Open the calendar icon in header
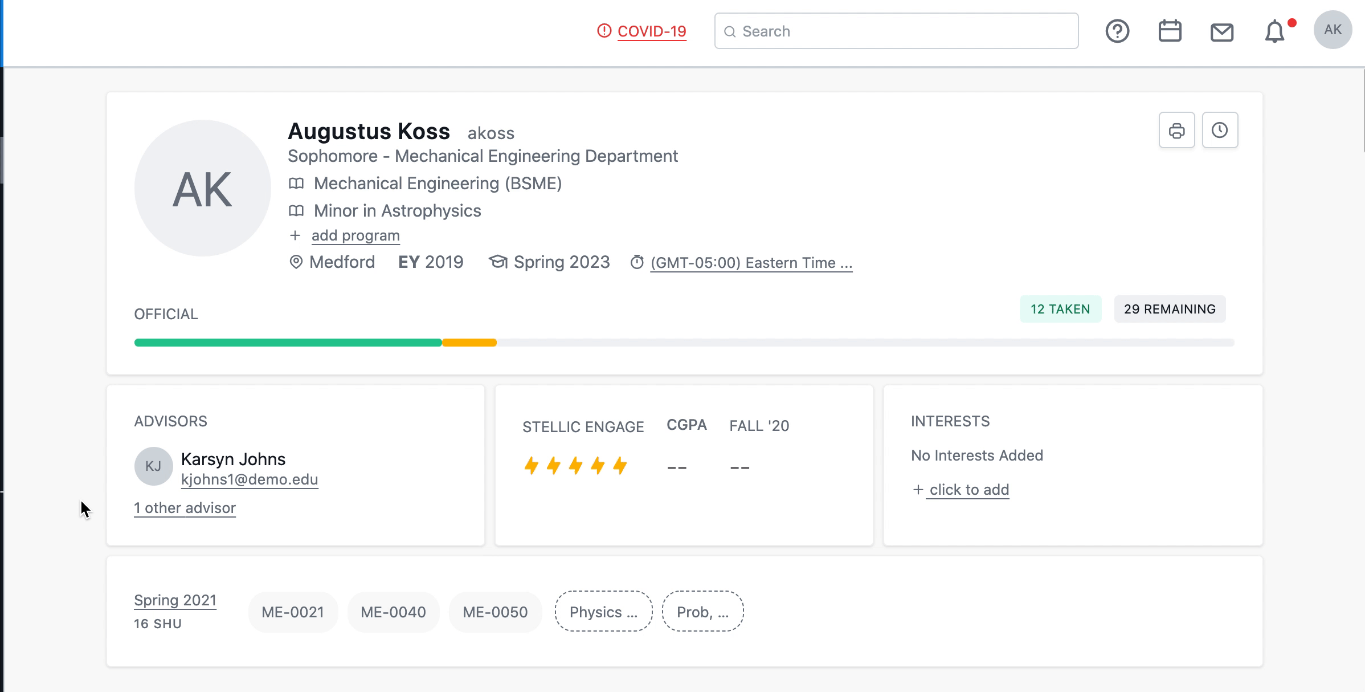The width and height of the screenshot is (1365, 692). (x=1170, y=31)
